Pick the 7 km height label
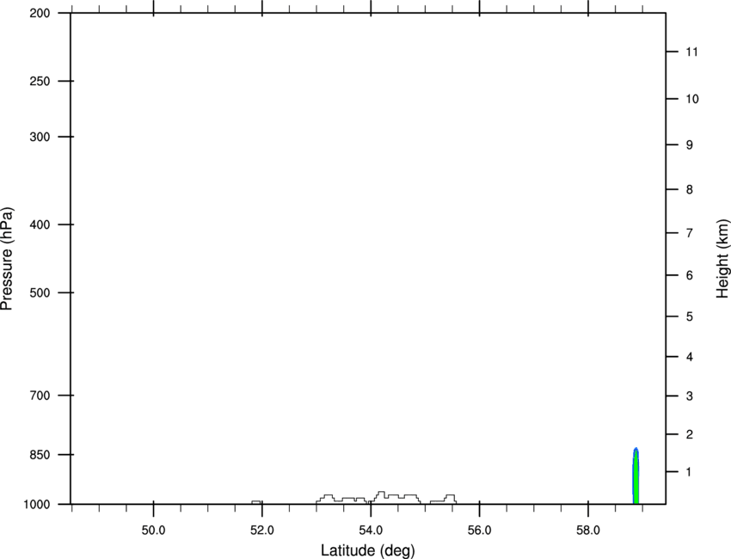Screen dimensions: 731x559 tap(690, 233)
